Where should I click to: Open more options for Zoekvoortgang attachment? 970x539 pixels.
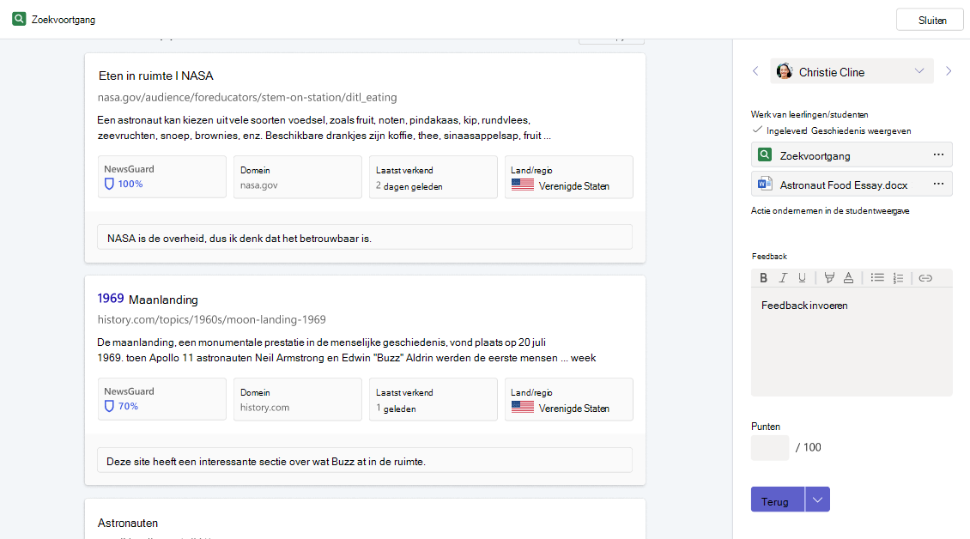938,154
